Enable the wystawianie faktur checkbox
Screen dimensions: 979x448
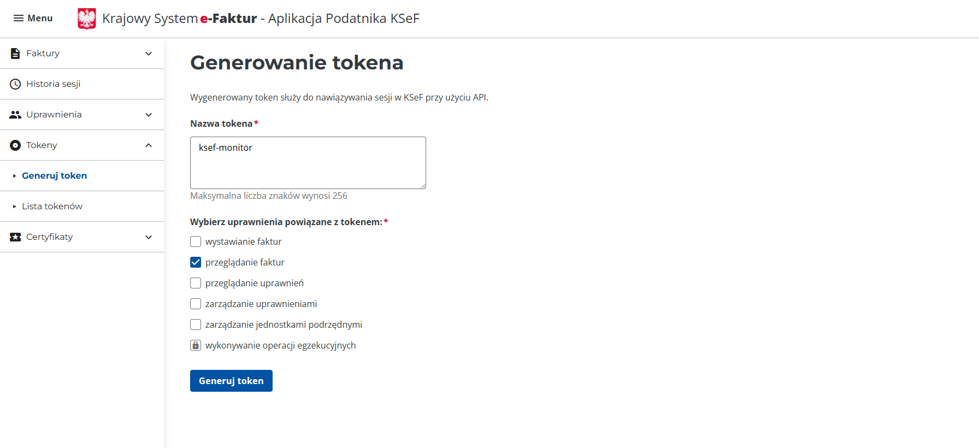point(196,241)
